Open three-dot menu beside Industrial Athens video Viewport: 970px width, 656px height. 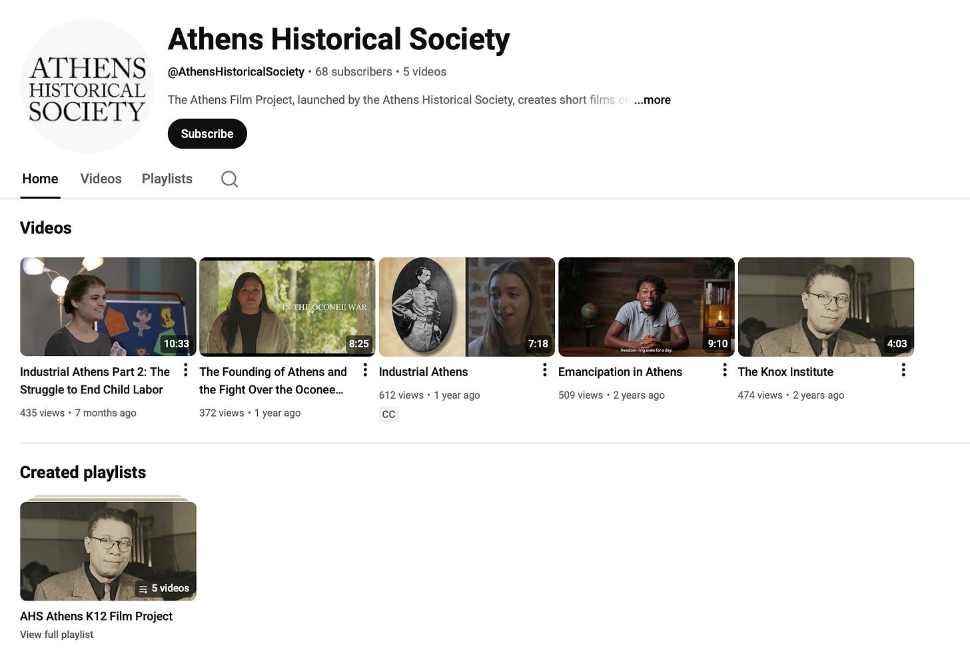pyautogui.click(x=544, y=370)
